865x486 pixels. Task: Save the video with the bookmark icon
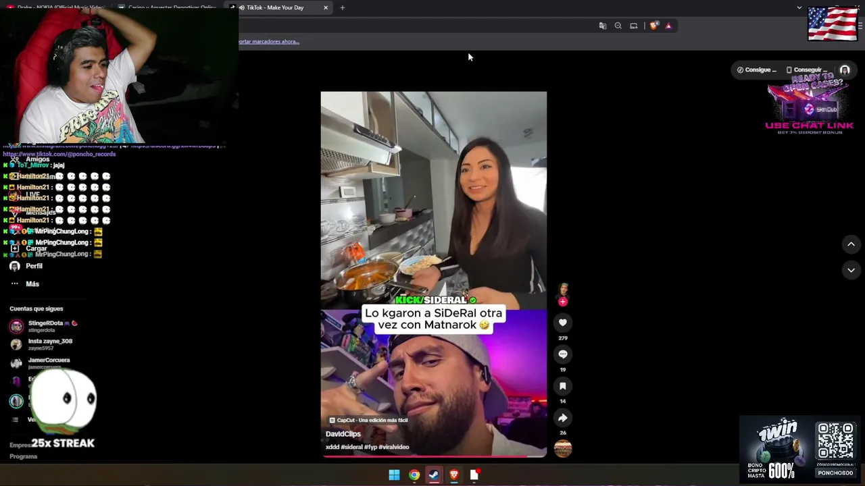pyautogui.click(x=563, y=386)
